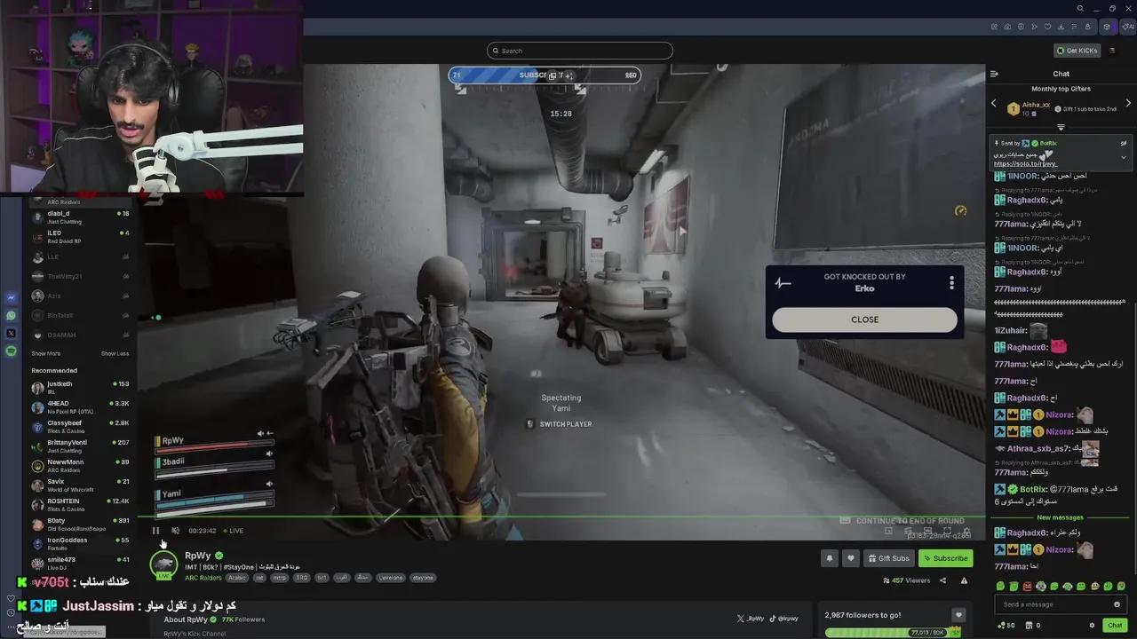Open browser bookmarks heart icon
This screenshot has height=639, width=1137.
[1048, 27]
